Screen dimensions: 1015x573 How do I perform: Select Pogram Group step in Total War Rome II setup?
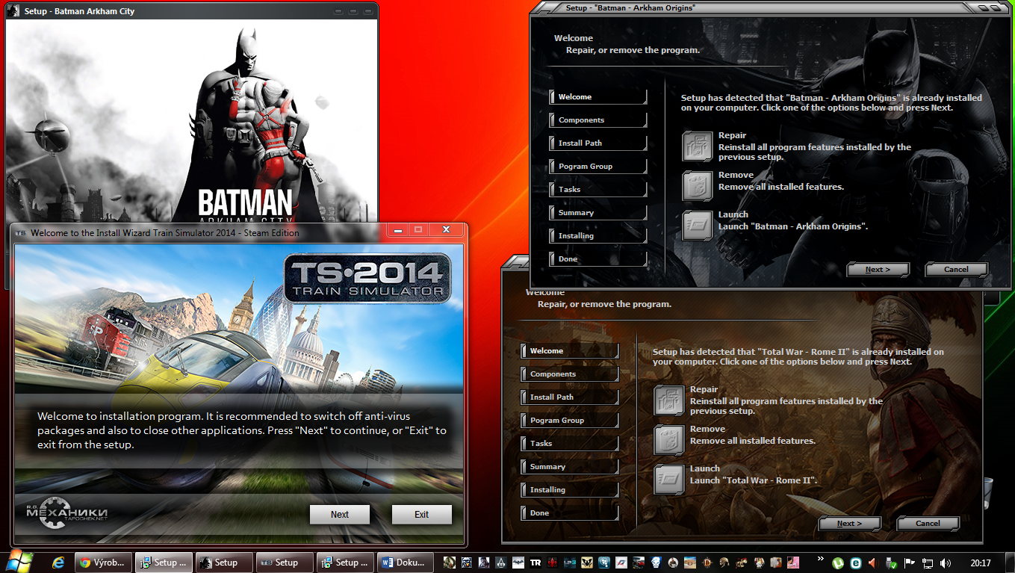coord(569,421)
